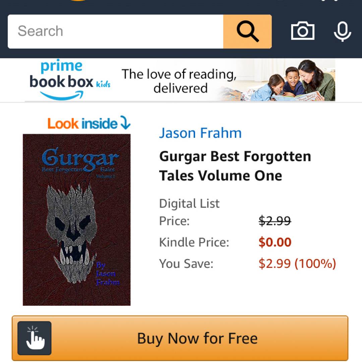Tap the struck-through $2.99 list price

[x=275, y=221]
